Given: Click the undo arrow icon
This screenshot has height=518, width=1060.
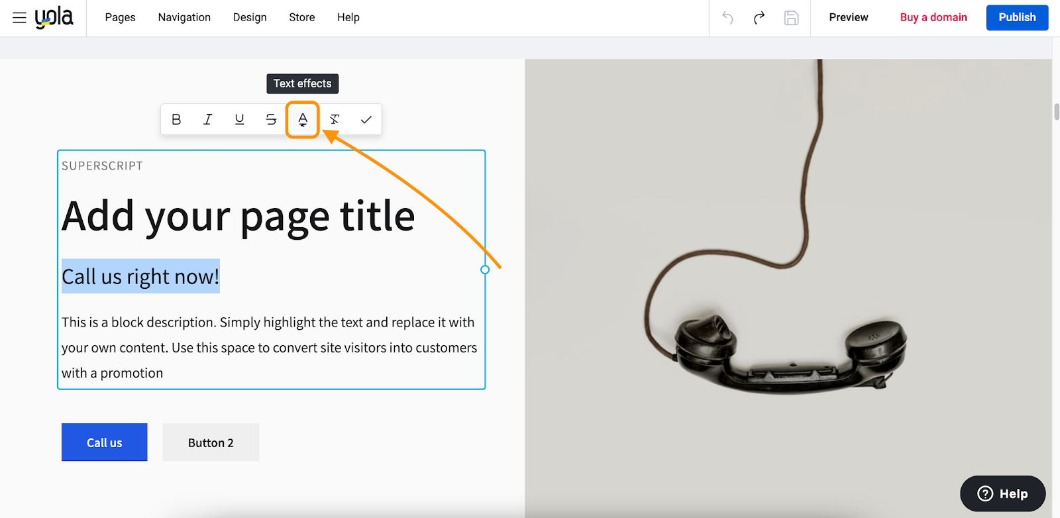Looking at the screenshot, I should click(727, 18).
